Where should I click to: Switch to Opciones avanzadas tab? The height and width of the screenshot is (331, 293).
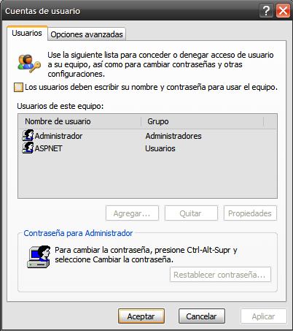(87, 34)
